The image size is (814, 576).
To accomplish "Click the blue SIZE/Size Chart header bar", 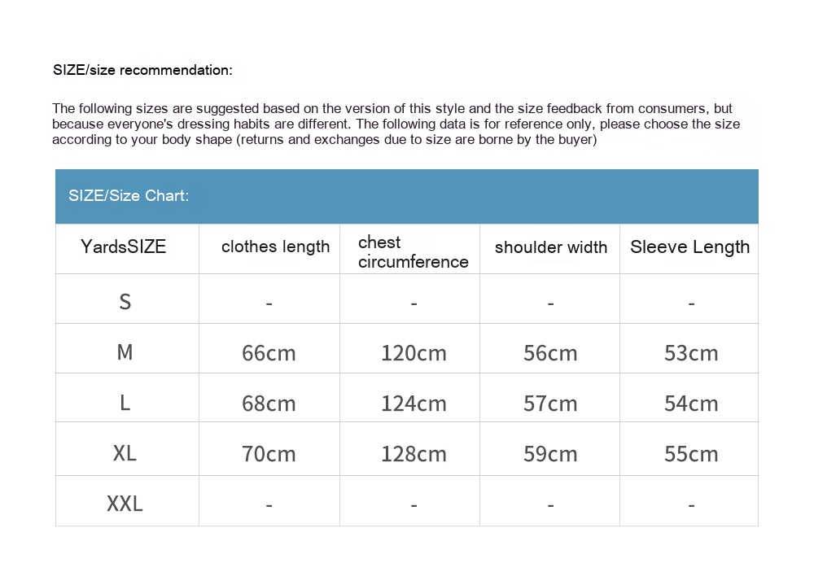I will pyautogui.click(x=406, y=196).
